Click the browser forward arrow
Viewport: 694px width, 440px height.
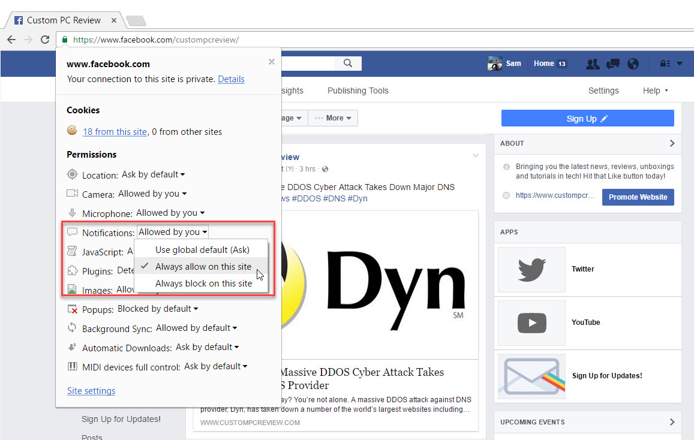(28, 40)
